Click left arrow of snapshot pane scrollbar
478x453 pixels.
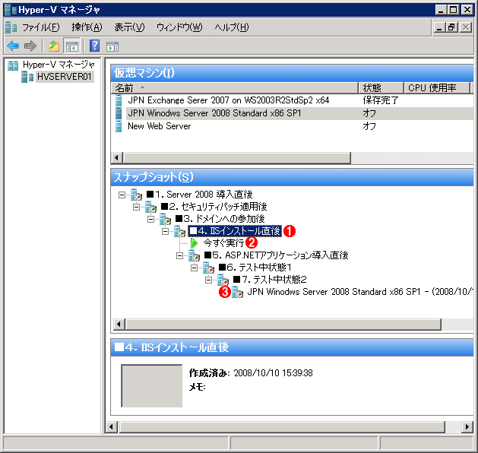[x=119, y=325]
